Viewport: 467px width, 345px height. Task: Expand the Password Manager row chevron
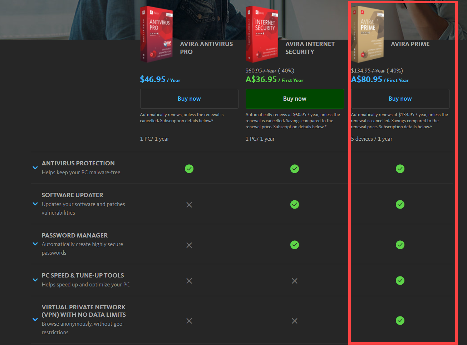point(35,244)
